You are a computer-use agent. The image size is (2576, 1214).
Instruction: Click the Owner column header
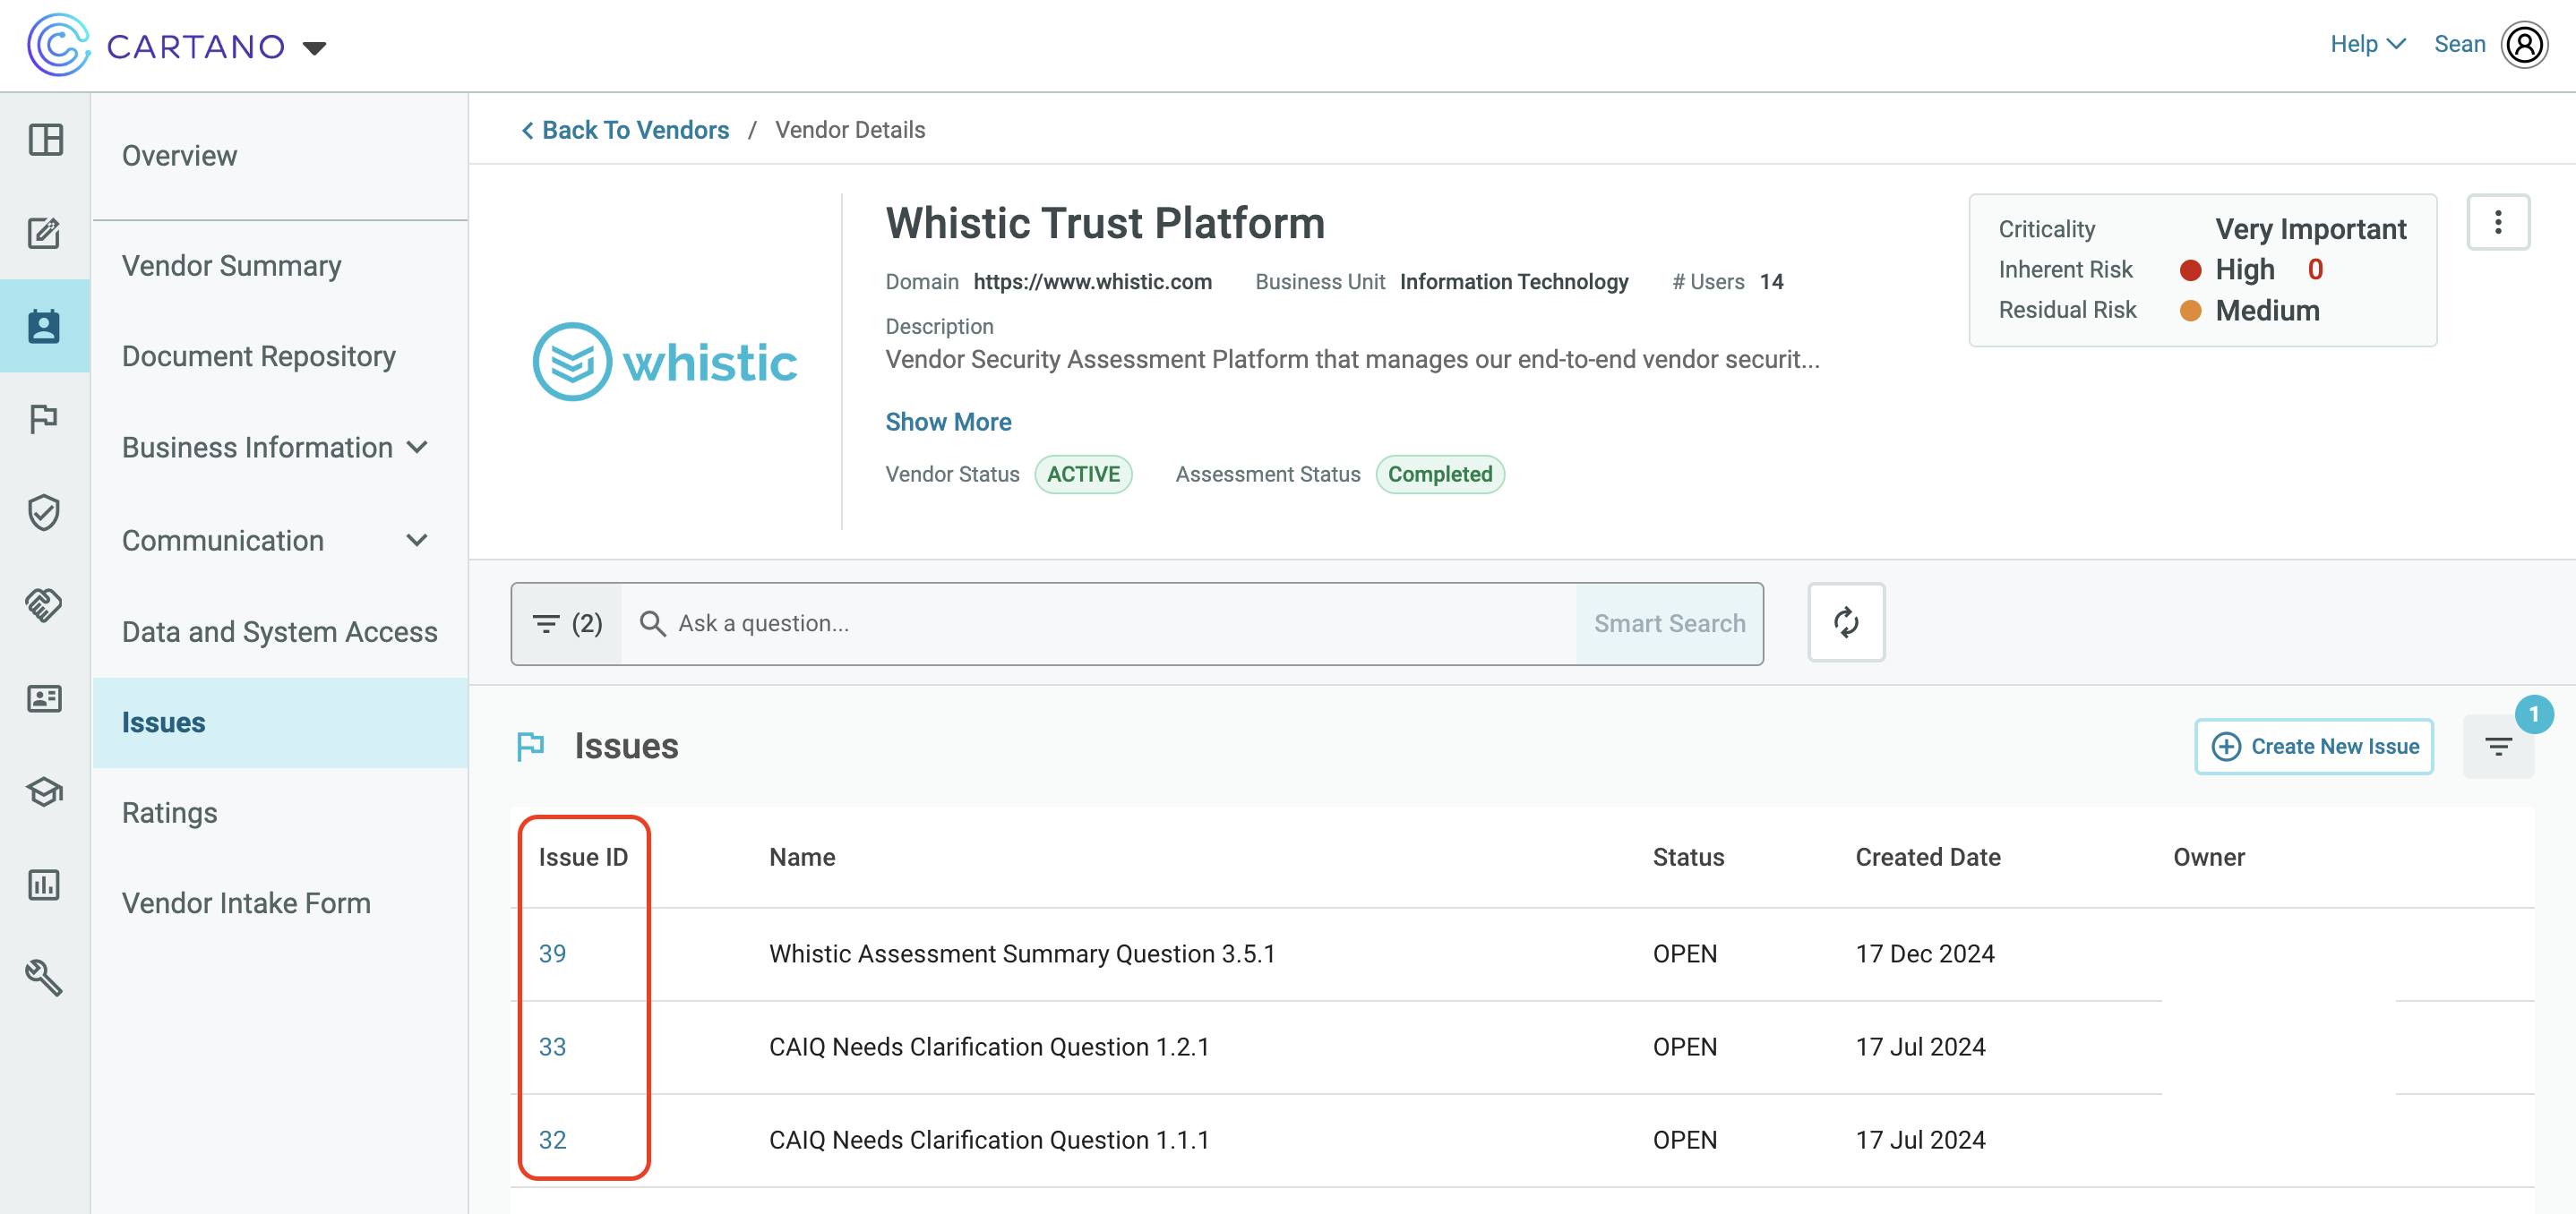pos(2208,858)
